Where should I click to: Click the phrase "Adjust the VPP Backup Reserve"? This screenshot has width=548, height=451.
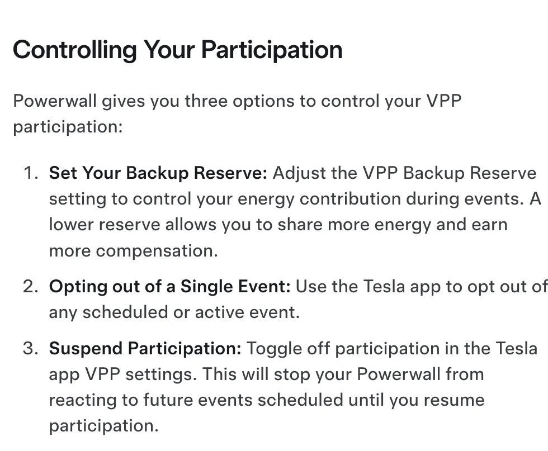coord(404,173)
